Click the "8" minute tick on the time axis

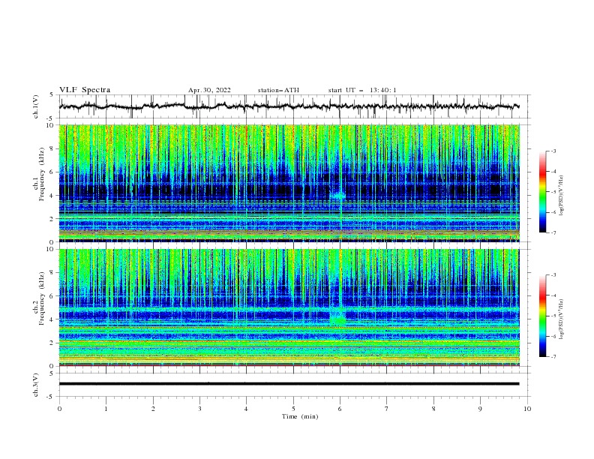click(x=433, y=409)
